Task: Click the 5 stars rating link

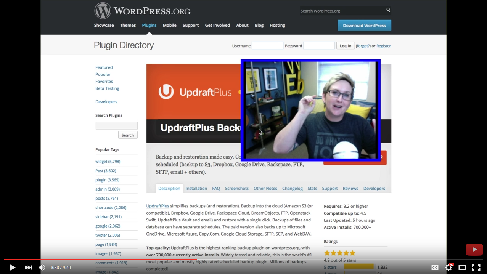Action: pos(330,267)
